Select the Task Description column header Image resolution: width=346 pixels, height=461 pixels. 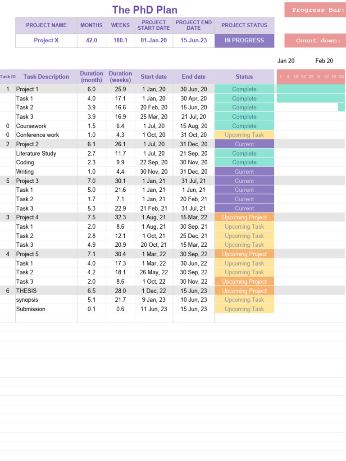tap(46, 77)
